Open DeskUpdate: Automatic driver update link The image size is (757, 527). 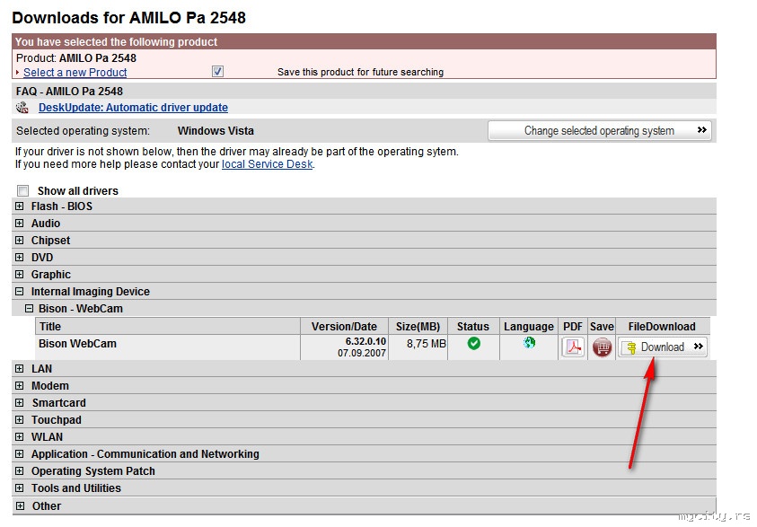tap(133, 108)
